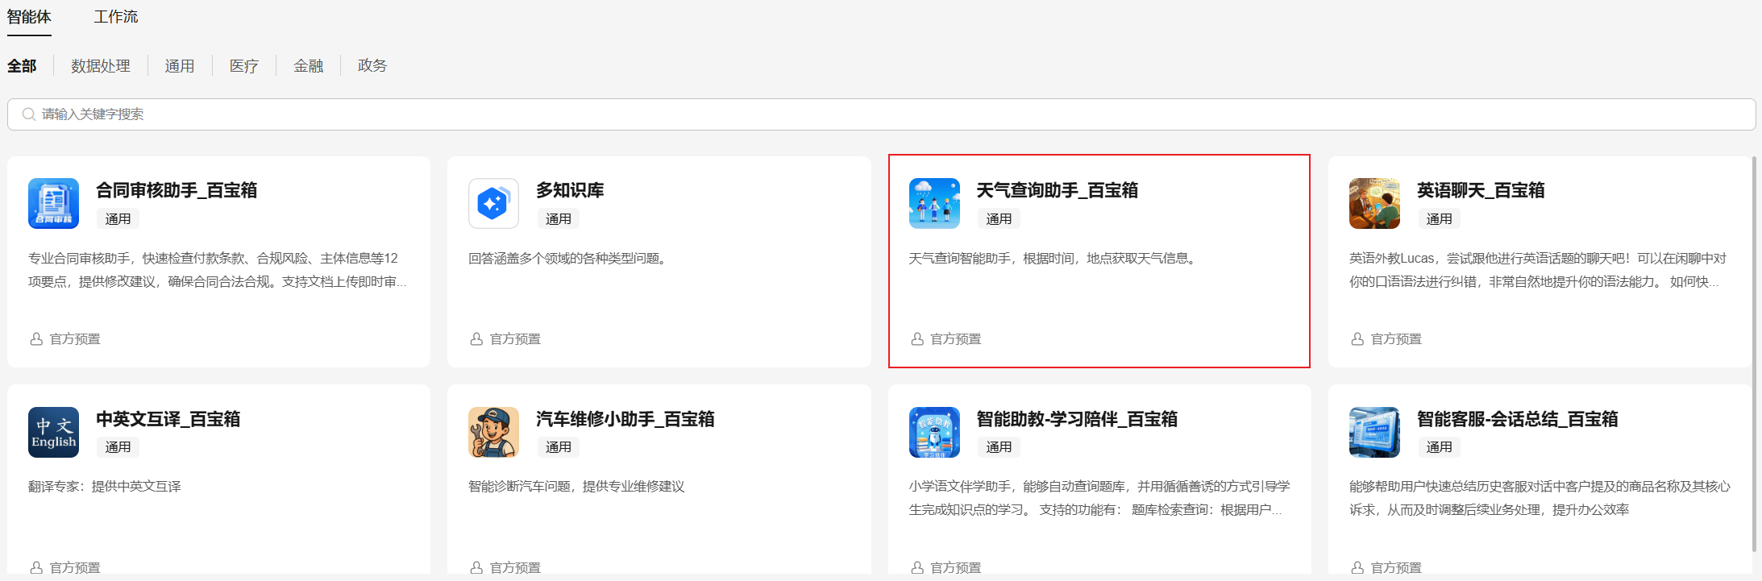Click the user icon on 合同审核助手 card

36,339
